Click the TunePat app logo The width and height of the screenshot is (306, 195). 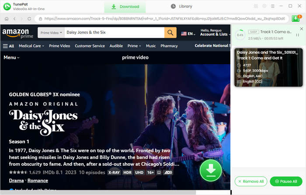(x=7, y=7)
